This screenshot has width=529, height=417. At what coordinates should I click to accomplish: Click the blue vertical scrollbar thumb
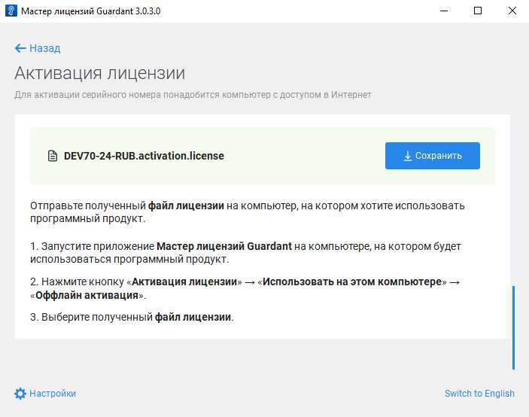(x=514, y=327)
